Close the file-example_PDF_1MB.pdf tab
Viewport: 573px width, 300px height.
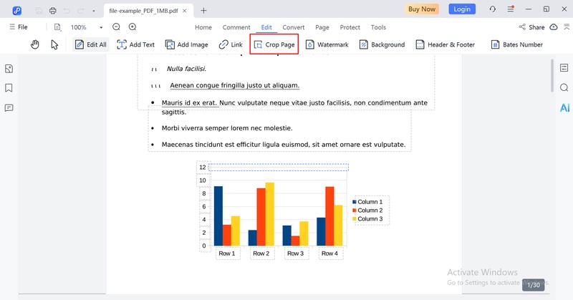click(185, 11)
